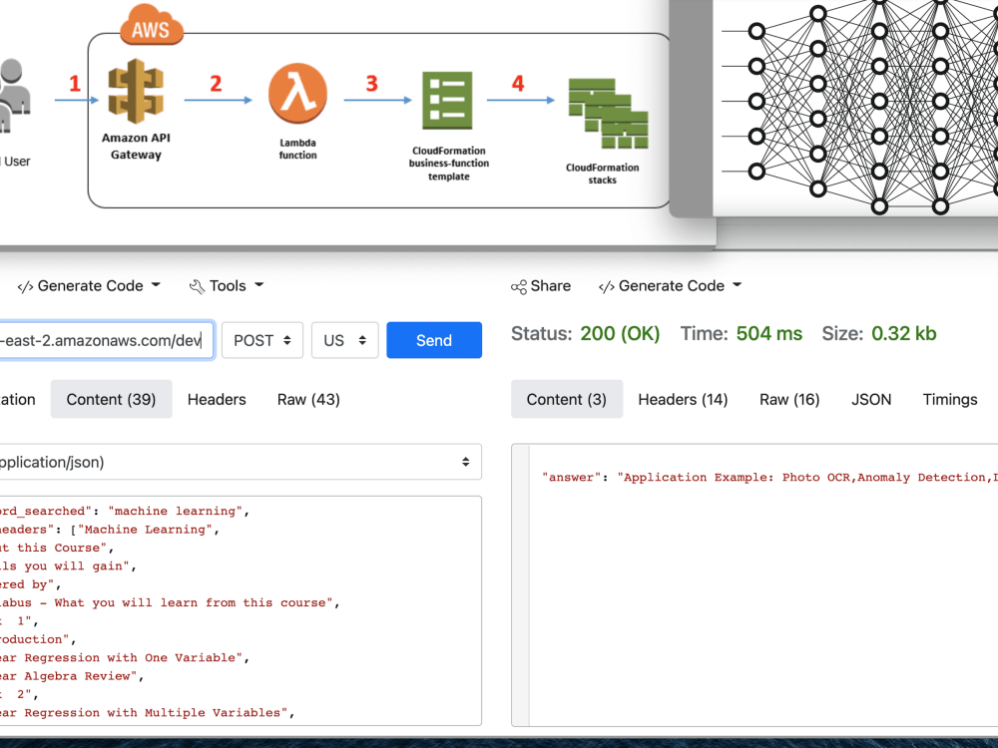
Task: Open response Headers (14) tab
Action: (x=683, y=400)
